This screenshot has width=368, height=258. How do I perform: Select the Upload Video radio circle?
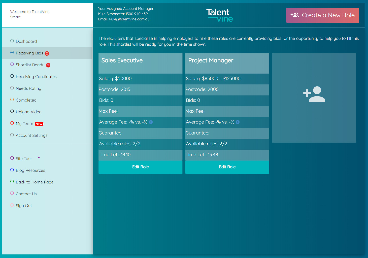click(12, 111)
